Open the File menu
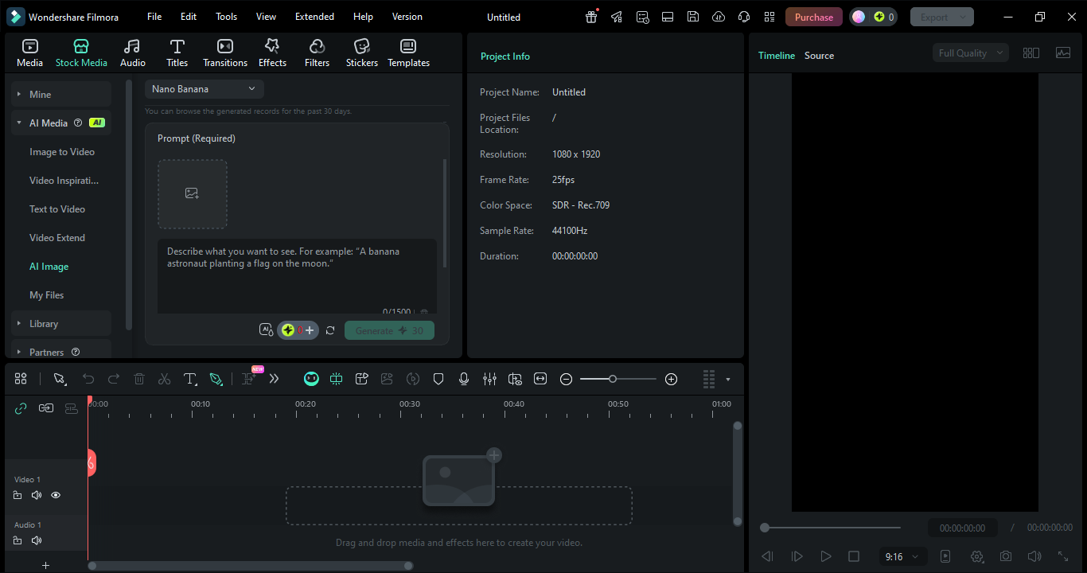 [154, 17]
